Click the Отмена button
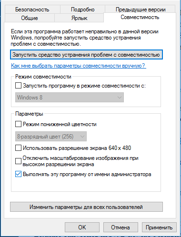 [121, 227]
